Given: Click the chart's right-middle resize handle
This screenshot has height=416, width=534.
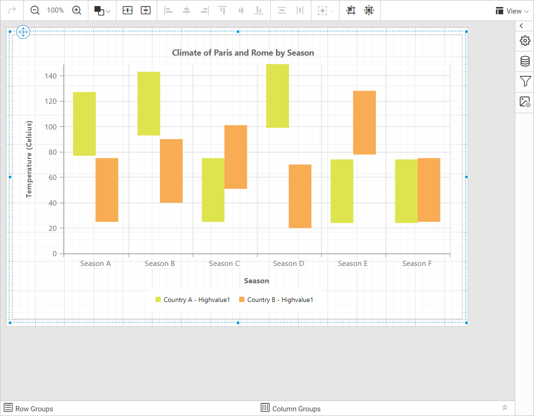Looking at the screenshot, I should pyautogui.click(x=467, y=177).
